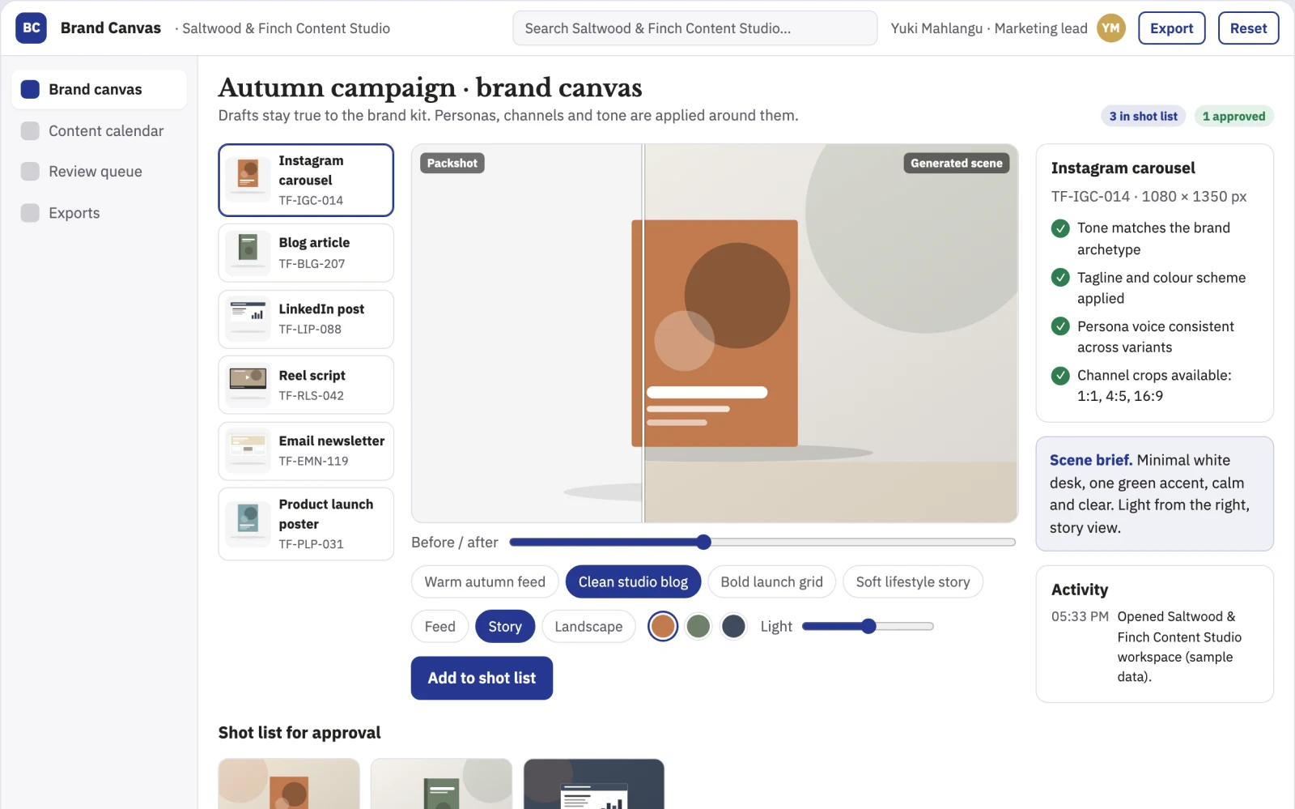Image resolution: width=1295 pixels, height=809 pixels.
Task: Select the Soft lifestyle story style
Action: (913, 581)
